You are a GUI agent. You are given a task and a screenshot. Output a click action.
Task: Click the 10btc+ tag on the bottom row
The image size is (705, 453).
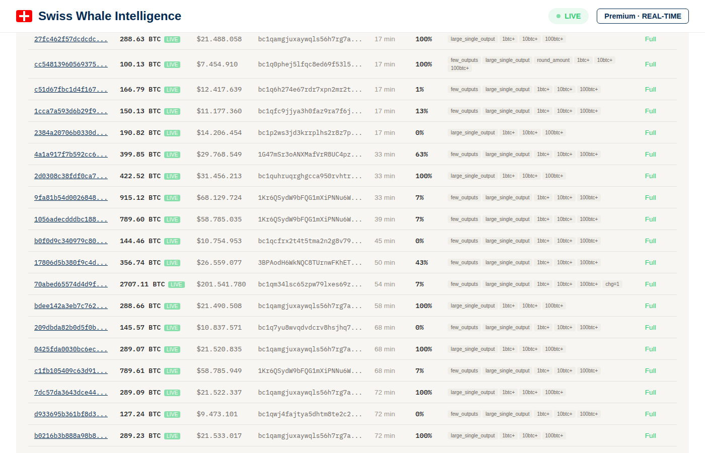pos(530,435)
